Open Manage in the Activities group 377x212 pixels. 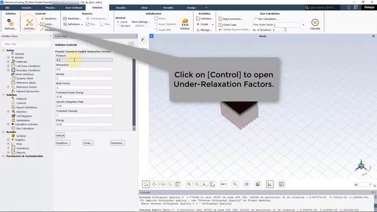(x=204, y=30)
